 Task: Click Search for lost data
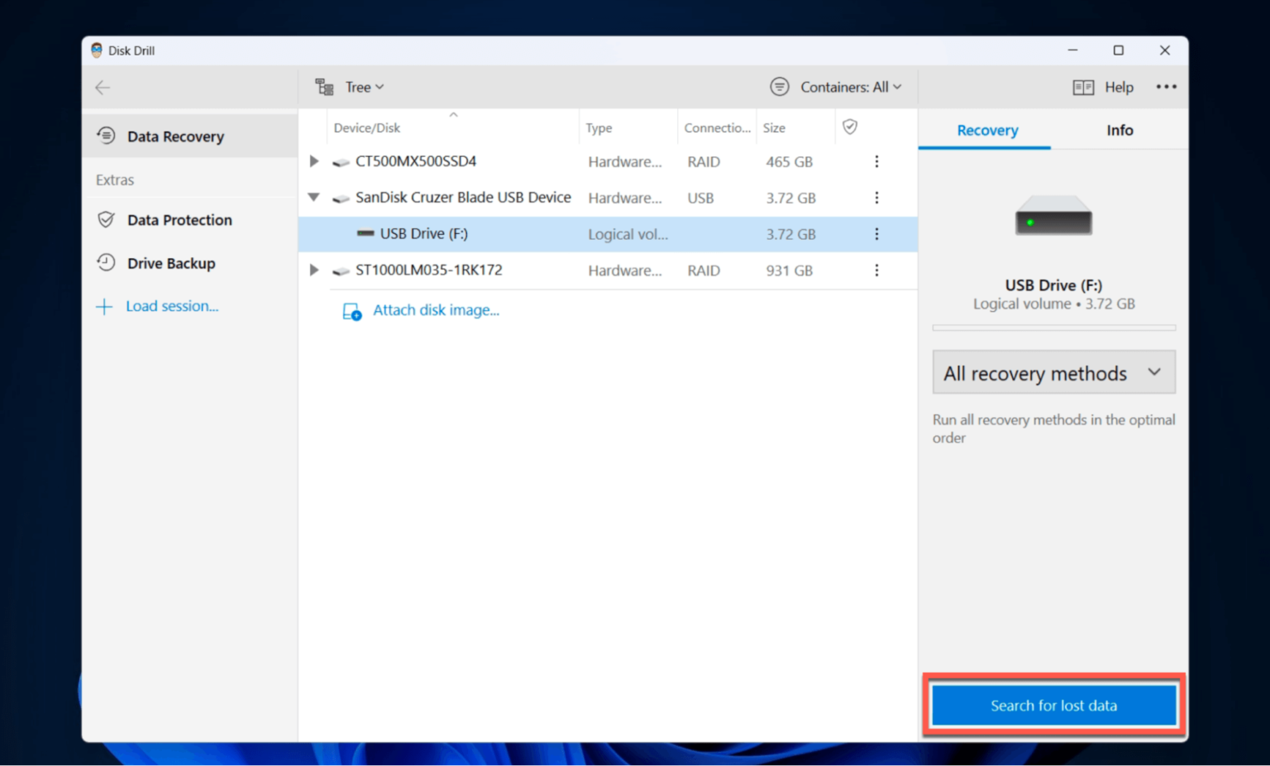point(1053,705)
